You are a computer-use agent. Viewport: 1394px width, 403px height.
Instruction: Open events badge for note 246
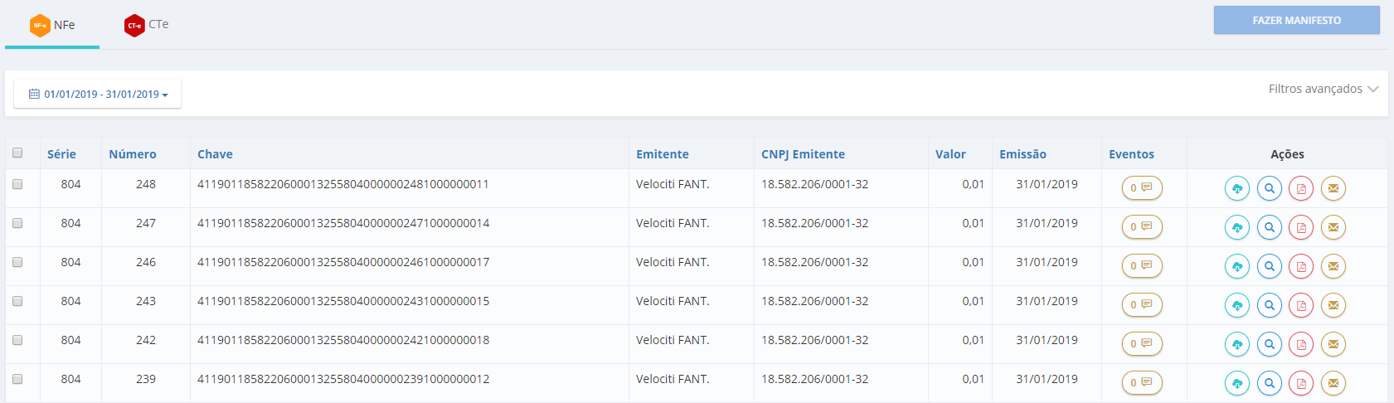pyautogui.click(x=1142, y=265)
